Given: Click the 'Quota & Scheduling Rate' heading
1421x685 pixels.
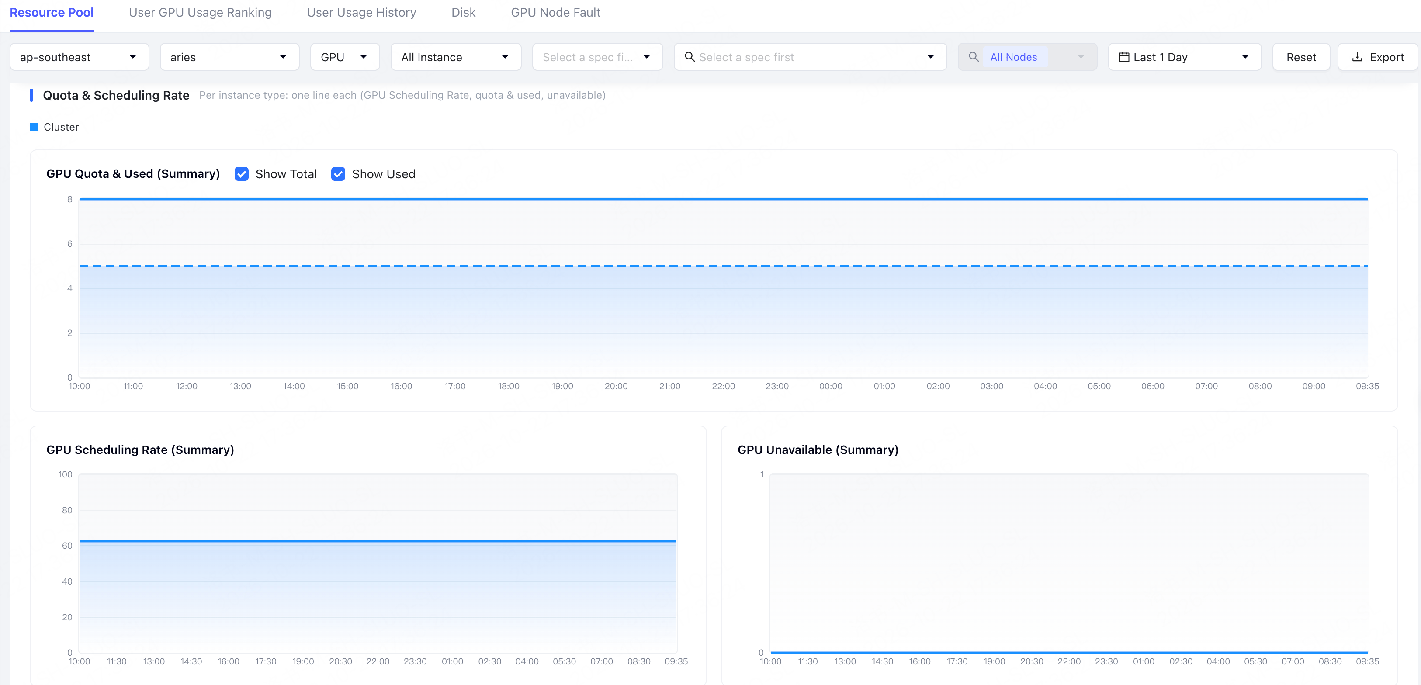Looking at the screenshot, I should [116, 95].
